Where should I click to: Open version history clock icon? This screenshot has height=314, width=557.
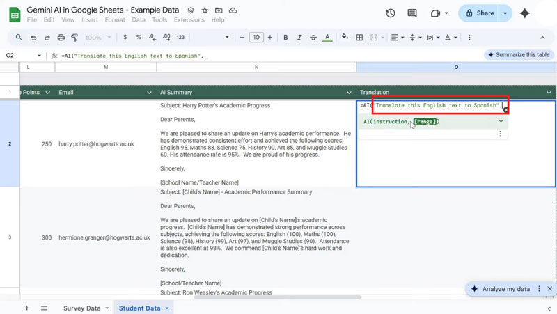pyautogui.click(x=390, y=13)
